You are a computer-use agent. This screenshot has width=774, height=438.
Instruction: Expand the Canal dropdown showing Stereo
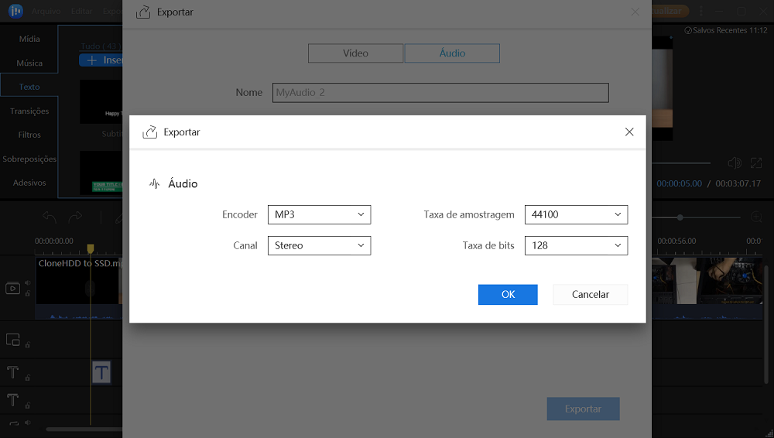pos(319,245)
